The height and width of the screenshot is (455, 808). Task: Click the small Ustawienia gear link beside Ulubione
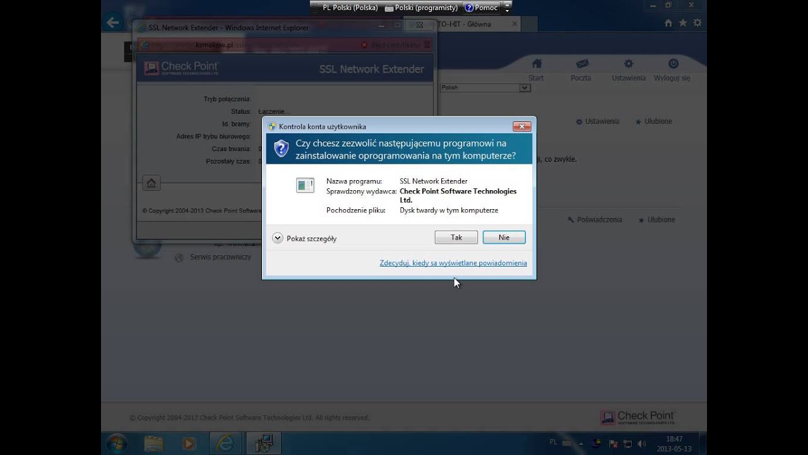[597, 121]
